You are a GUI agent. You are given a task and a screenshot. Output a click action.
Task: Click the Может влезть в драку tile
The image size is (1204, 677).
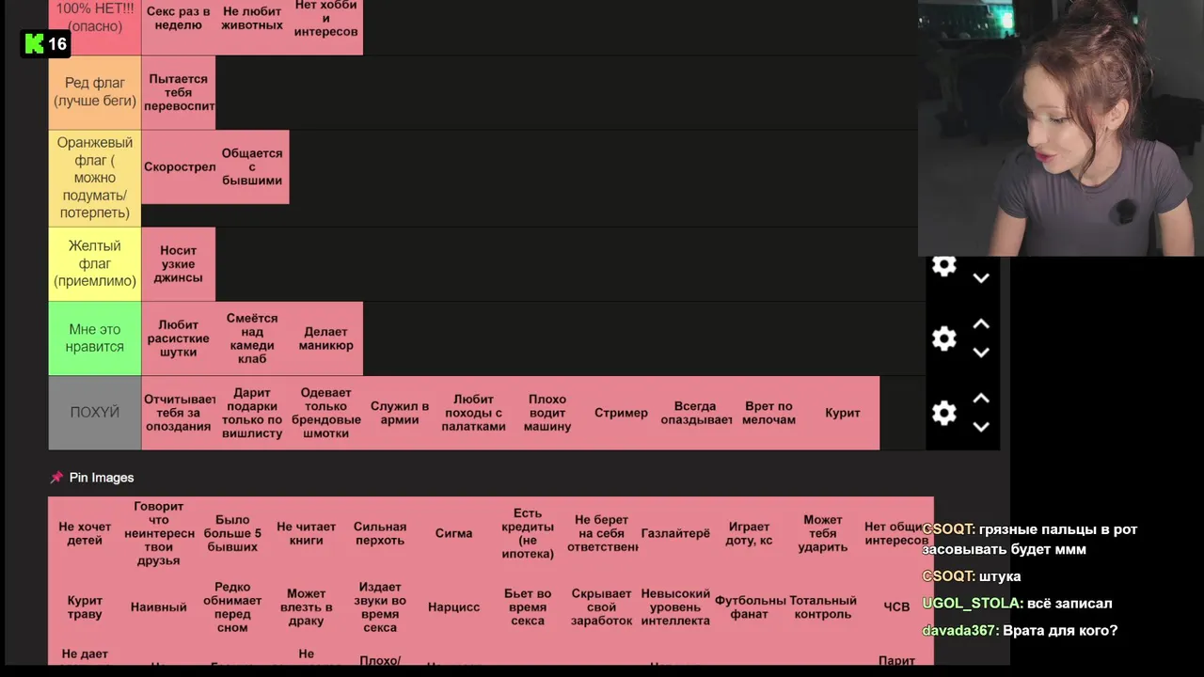point(307,607)
